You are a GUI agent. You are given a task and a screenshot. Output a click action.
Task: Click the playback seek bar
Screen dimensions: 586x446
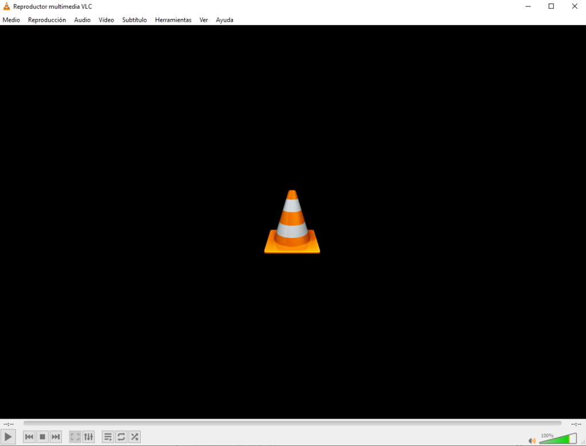pyautogui.click(x=292, y=424)
